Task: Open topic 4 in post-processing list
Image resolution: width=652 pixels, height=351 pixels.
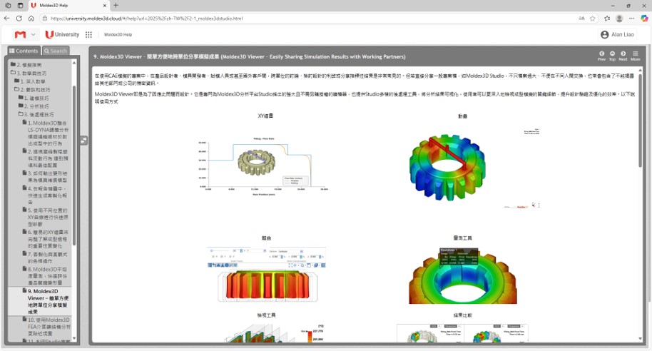Action: click(48, 195)
